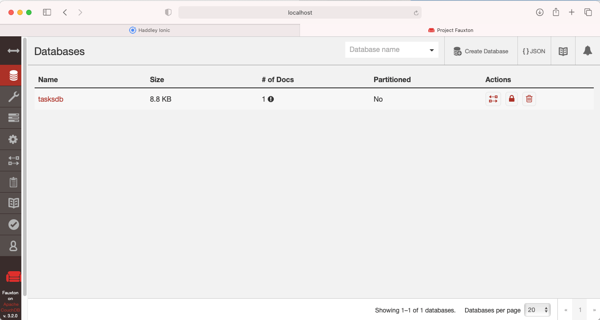This screenshot has height=320, width=600.
Task: Click the Create Database button
Action: (481, 51)
